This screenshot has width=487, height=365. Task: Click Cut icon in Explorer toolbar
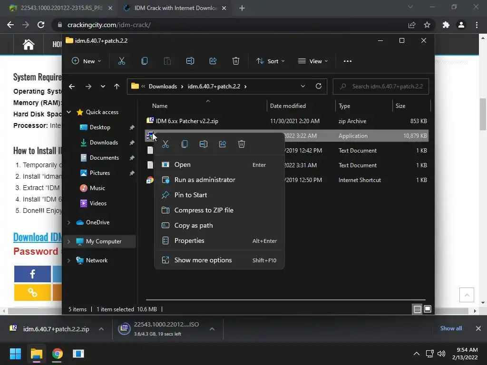coord(122,61)
